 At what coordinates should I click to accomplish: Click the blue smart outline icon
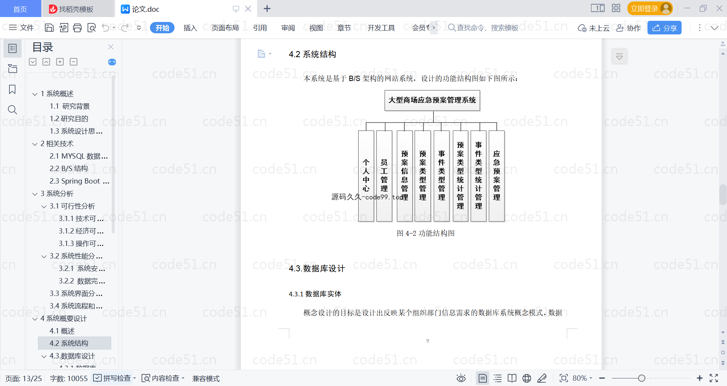tap(112, 62)
